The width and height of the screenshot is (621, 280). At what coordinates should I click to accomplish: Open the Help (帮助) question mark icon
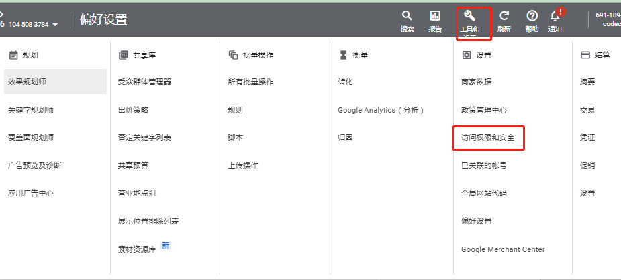coord(532,16)
